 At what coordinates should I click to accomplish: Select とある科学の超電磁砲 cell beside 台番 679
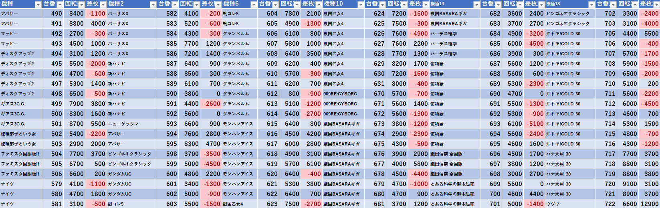click(x=455, y=184)
